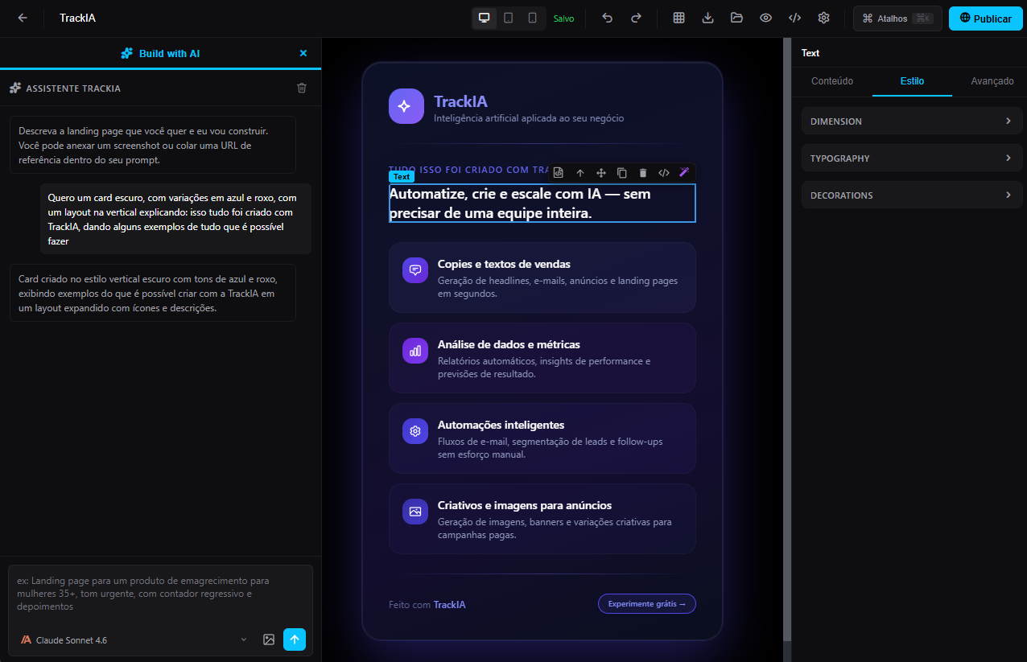
Task: Click the bar chart icon beside Análise de dados
Action: (415, 351)
